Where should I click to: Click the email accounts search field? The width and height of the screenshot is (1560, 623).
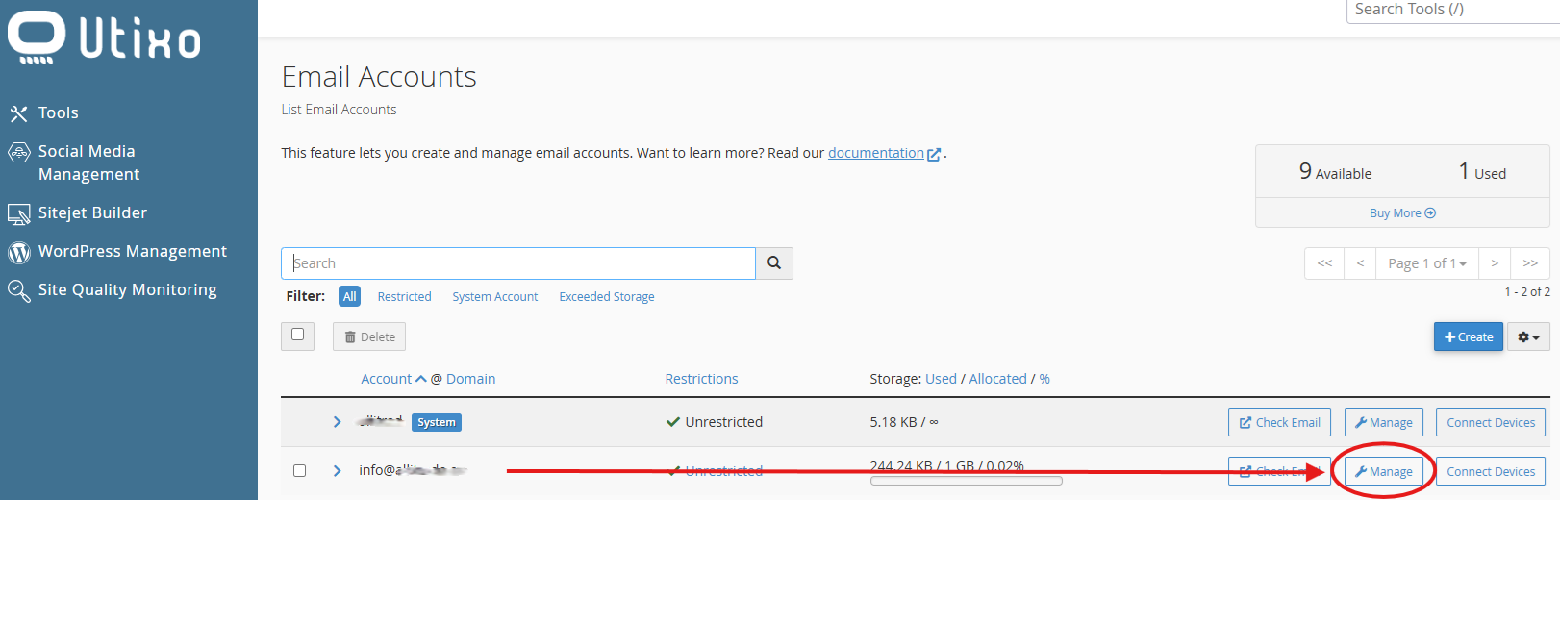[517, 263]
